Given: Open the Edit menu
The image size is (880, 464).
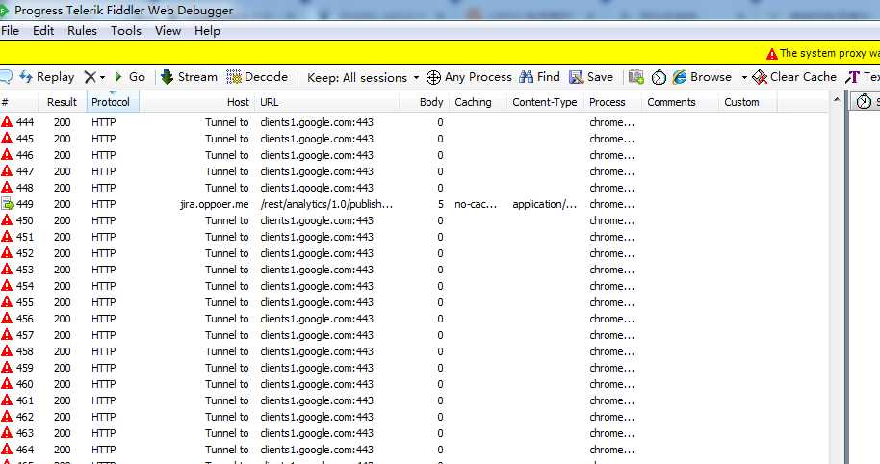Looking at the screenshot, I should click(x=43, y=30).
